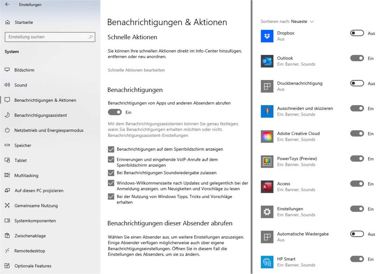Uncheck Benachrichtigungen auf dem Sperrbildschirm anzeigen

(111, 149)
